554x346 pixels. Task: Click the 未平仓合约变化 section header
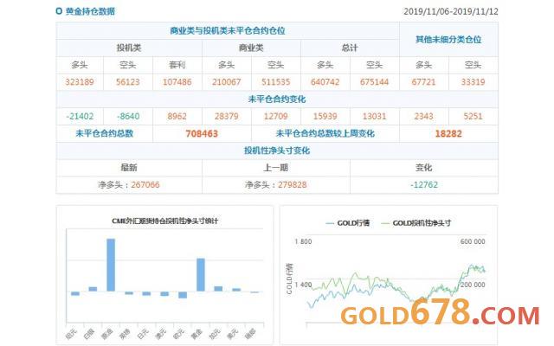(x=277, y=99)
